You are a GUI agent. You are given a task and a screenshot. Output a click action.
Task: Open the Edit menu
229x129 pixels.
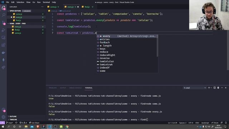tap(13, 2)
